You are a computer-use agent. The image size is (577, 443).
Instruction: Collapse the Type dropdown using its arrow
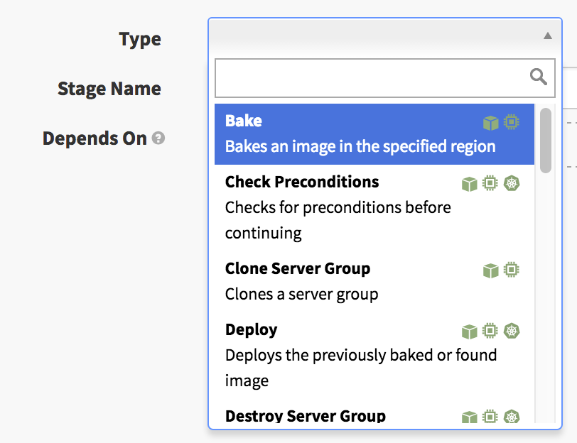coord(547,35)
